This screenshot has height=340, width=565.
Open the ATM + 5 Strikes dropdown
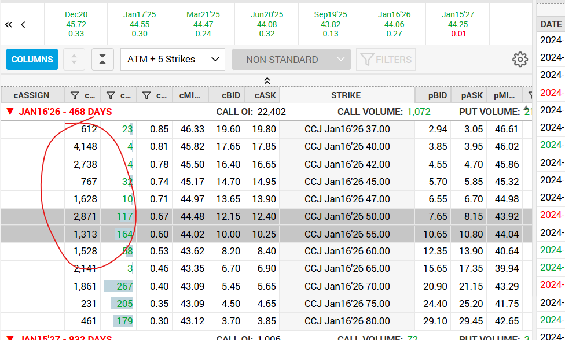tap(173, 60)
